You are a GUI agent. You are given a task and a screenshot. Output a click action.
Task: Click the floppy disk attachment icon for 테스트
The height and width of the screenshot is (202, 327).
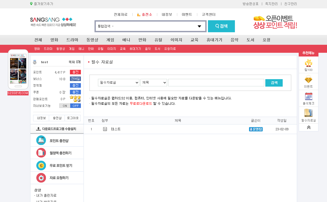click(x=105, y=129)
